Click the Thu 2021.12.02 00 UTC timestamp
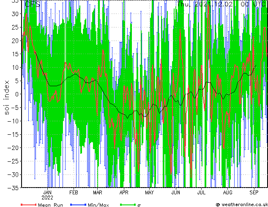This screenshot has width=268, height=207. 221,4
